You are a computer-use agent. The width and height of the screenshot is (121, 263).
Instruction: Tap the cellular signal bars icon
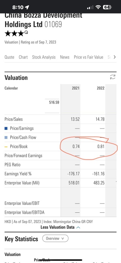(x=90, y=7)
